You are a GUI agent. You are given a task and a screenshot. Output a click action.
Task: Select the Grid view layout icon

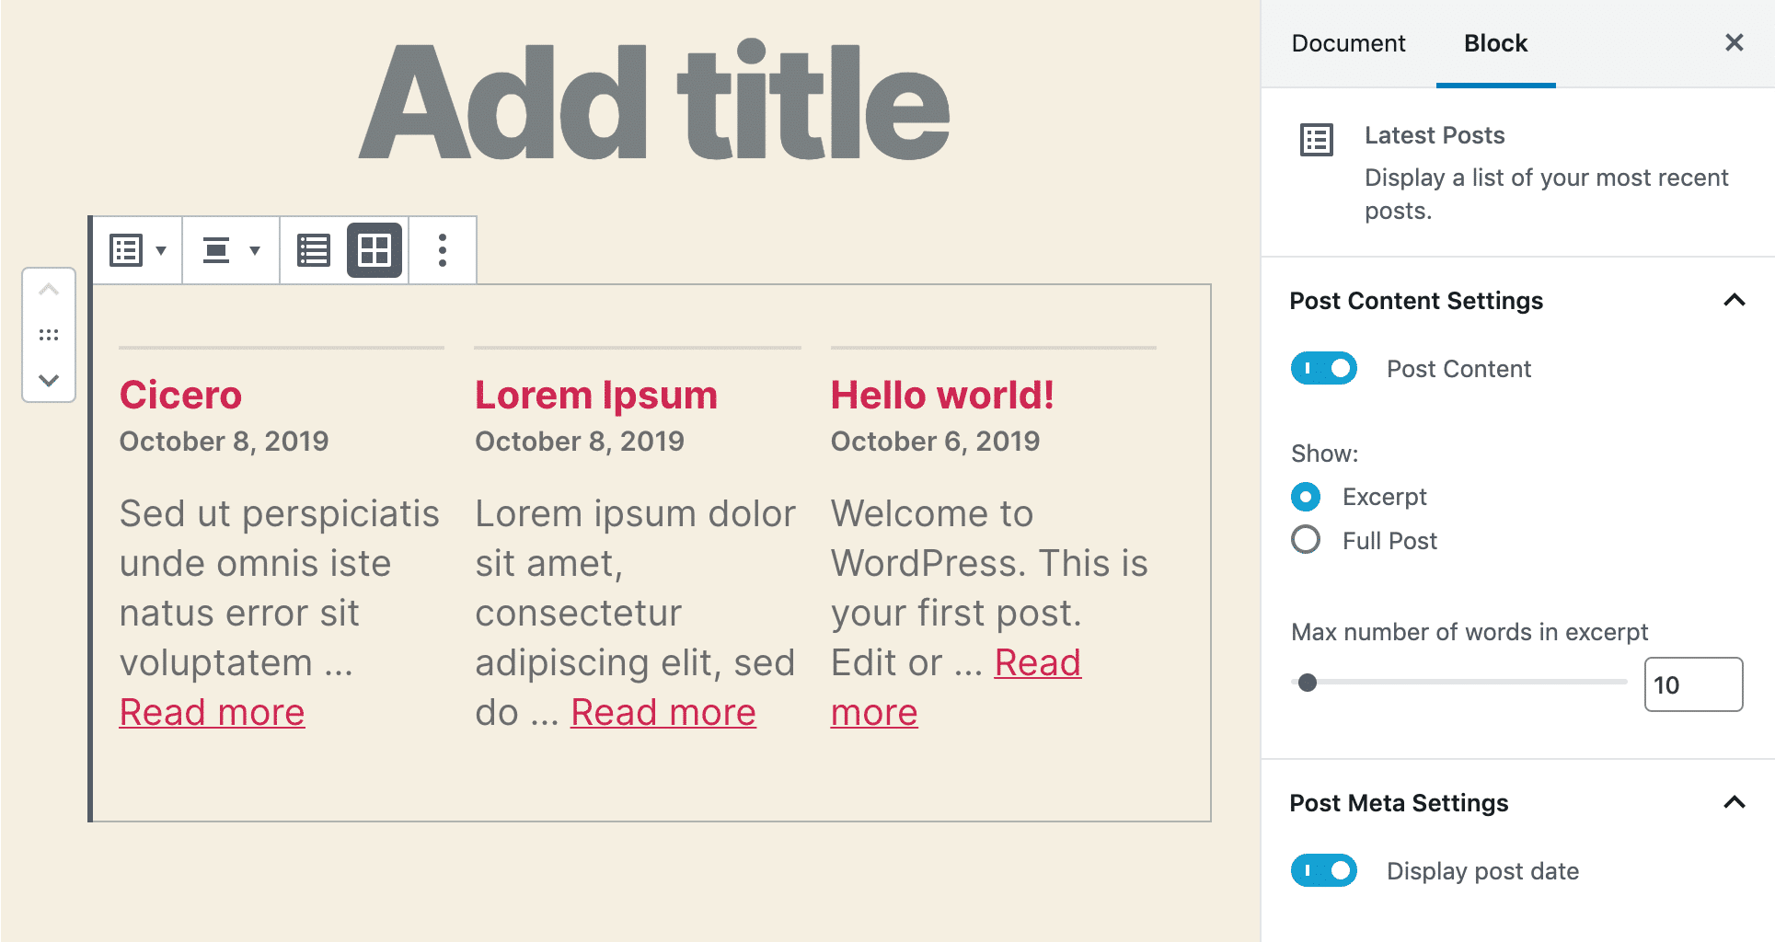point(374,249)
